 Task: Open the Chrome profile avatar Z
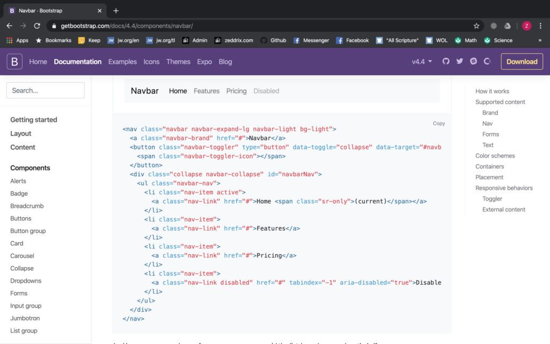526,26
